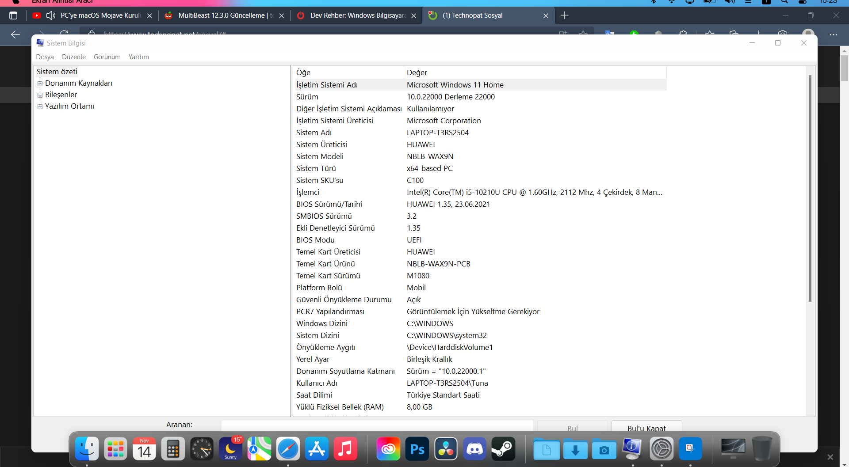Image resolution: width=849 pixels, height=467 pixels.
Task: Click System Information icon in dock
Action: (x=632, y=449)
